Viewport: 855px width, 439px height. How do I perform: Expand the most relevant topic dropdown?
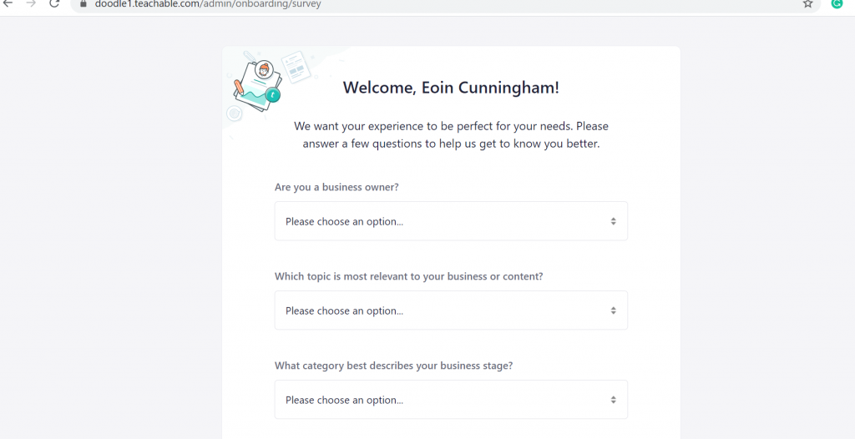click(451, 310)
